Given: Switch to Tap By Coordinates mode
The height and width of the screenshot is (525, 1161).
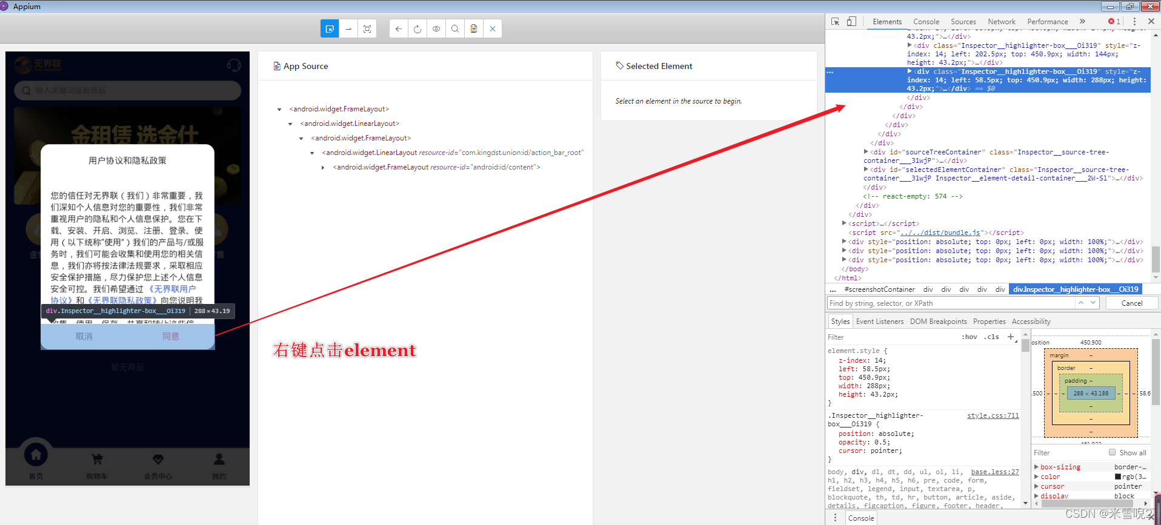Looking at the screenshot, I should (x=367, y=28).
